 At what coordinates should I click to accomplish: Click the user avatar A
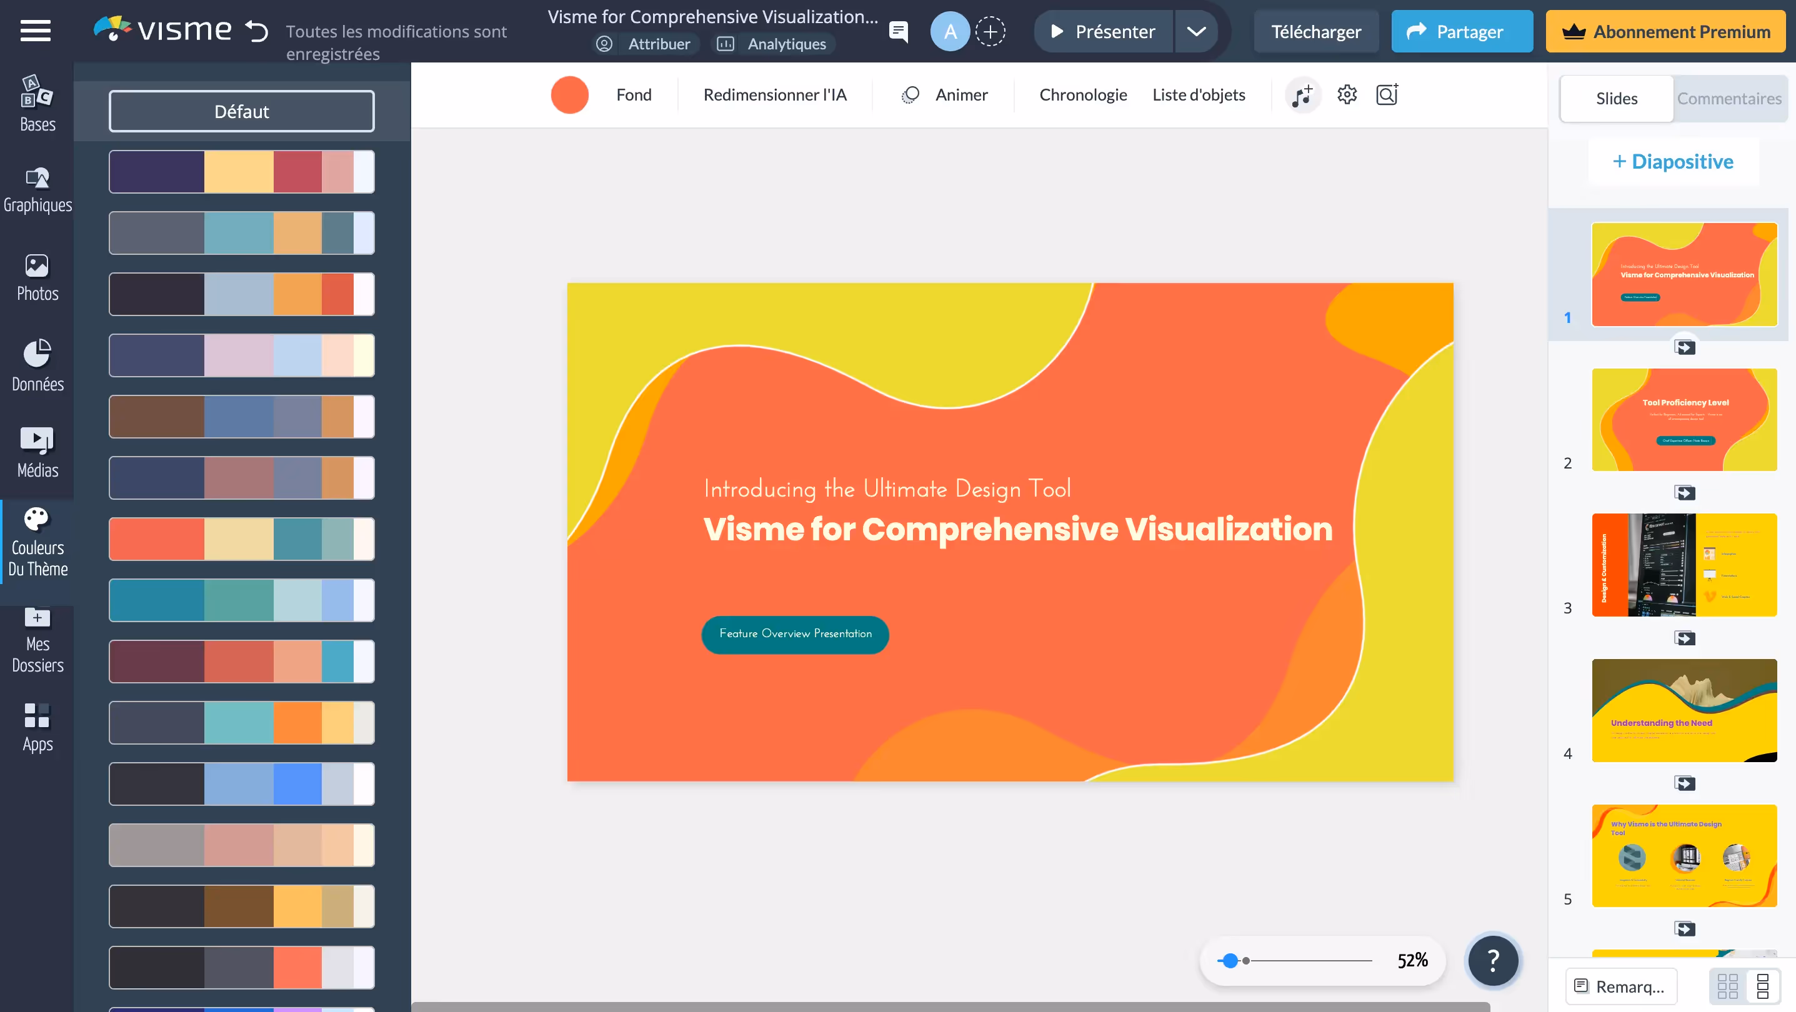pyautogui.click(x=950, y=31)
